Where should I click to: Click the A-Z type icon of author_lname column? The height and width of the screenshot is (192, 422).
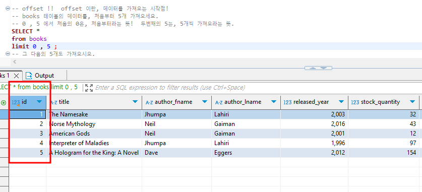(x=219, y=102)
